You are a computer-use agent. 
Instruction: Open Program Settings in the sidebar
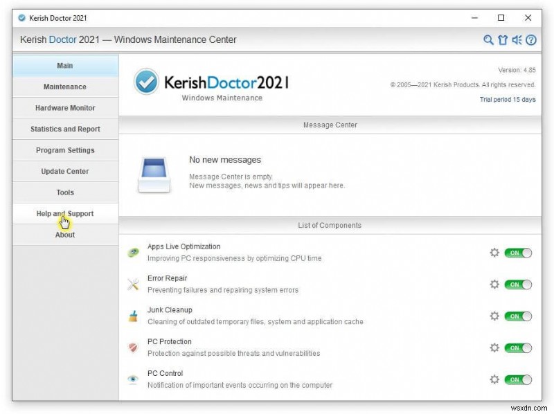coord(65,150)
